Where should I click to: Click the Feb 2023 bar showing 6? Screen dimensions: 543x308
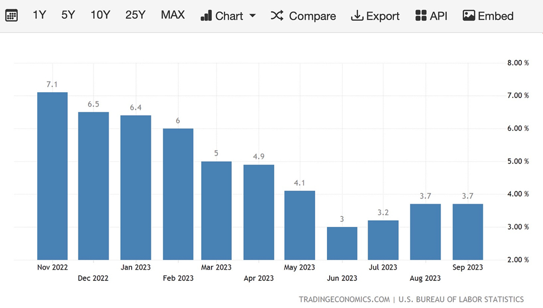pos(178,194)
